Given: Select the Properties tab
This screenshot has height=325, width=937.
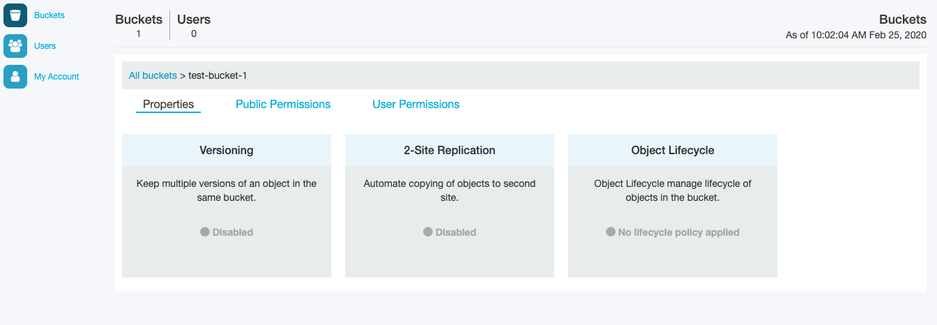Looking at the screenshot, I should click(x=168, y=105).
